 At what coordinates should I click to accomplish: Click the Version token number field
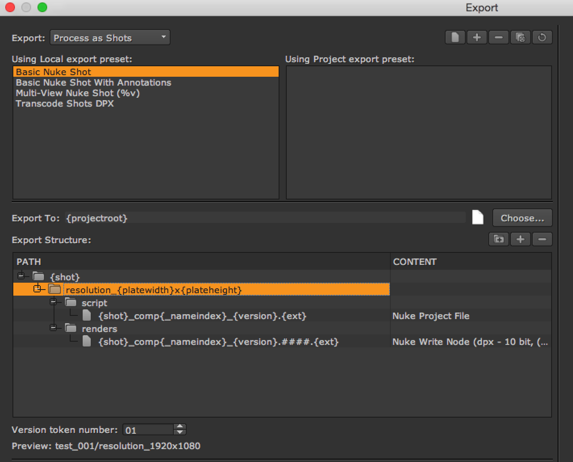(x=148, y=430)
